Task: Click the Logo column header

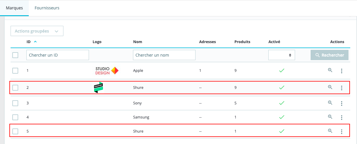Action: click(x=97, y=42)
